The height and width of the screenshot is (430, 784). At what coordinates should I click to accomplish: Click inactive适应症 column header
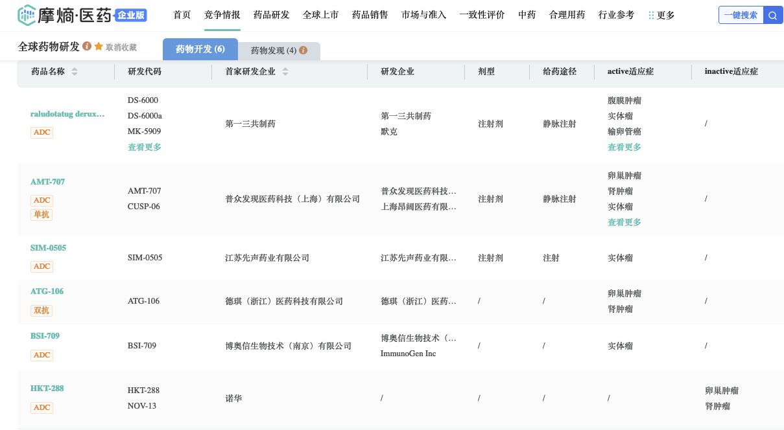(731, 72)
